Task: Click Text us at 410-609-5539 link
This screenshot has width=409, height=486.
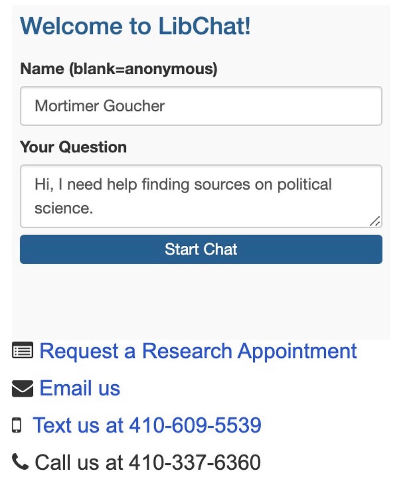Action: (147, 425)
